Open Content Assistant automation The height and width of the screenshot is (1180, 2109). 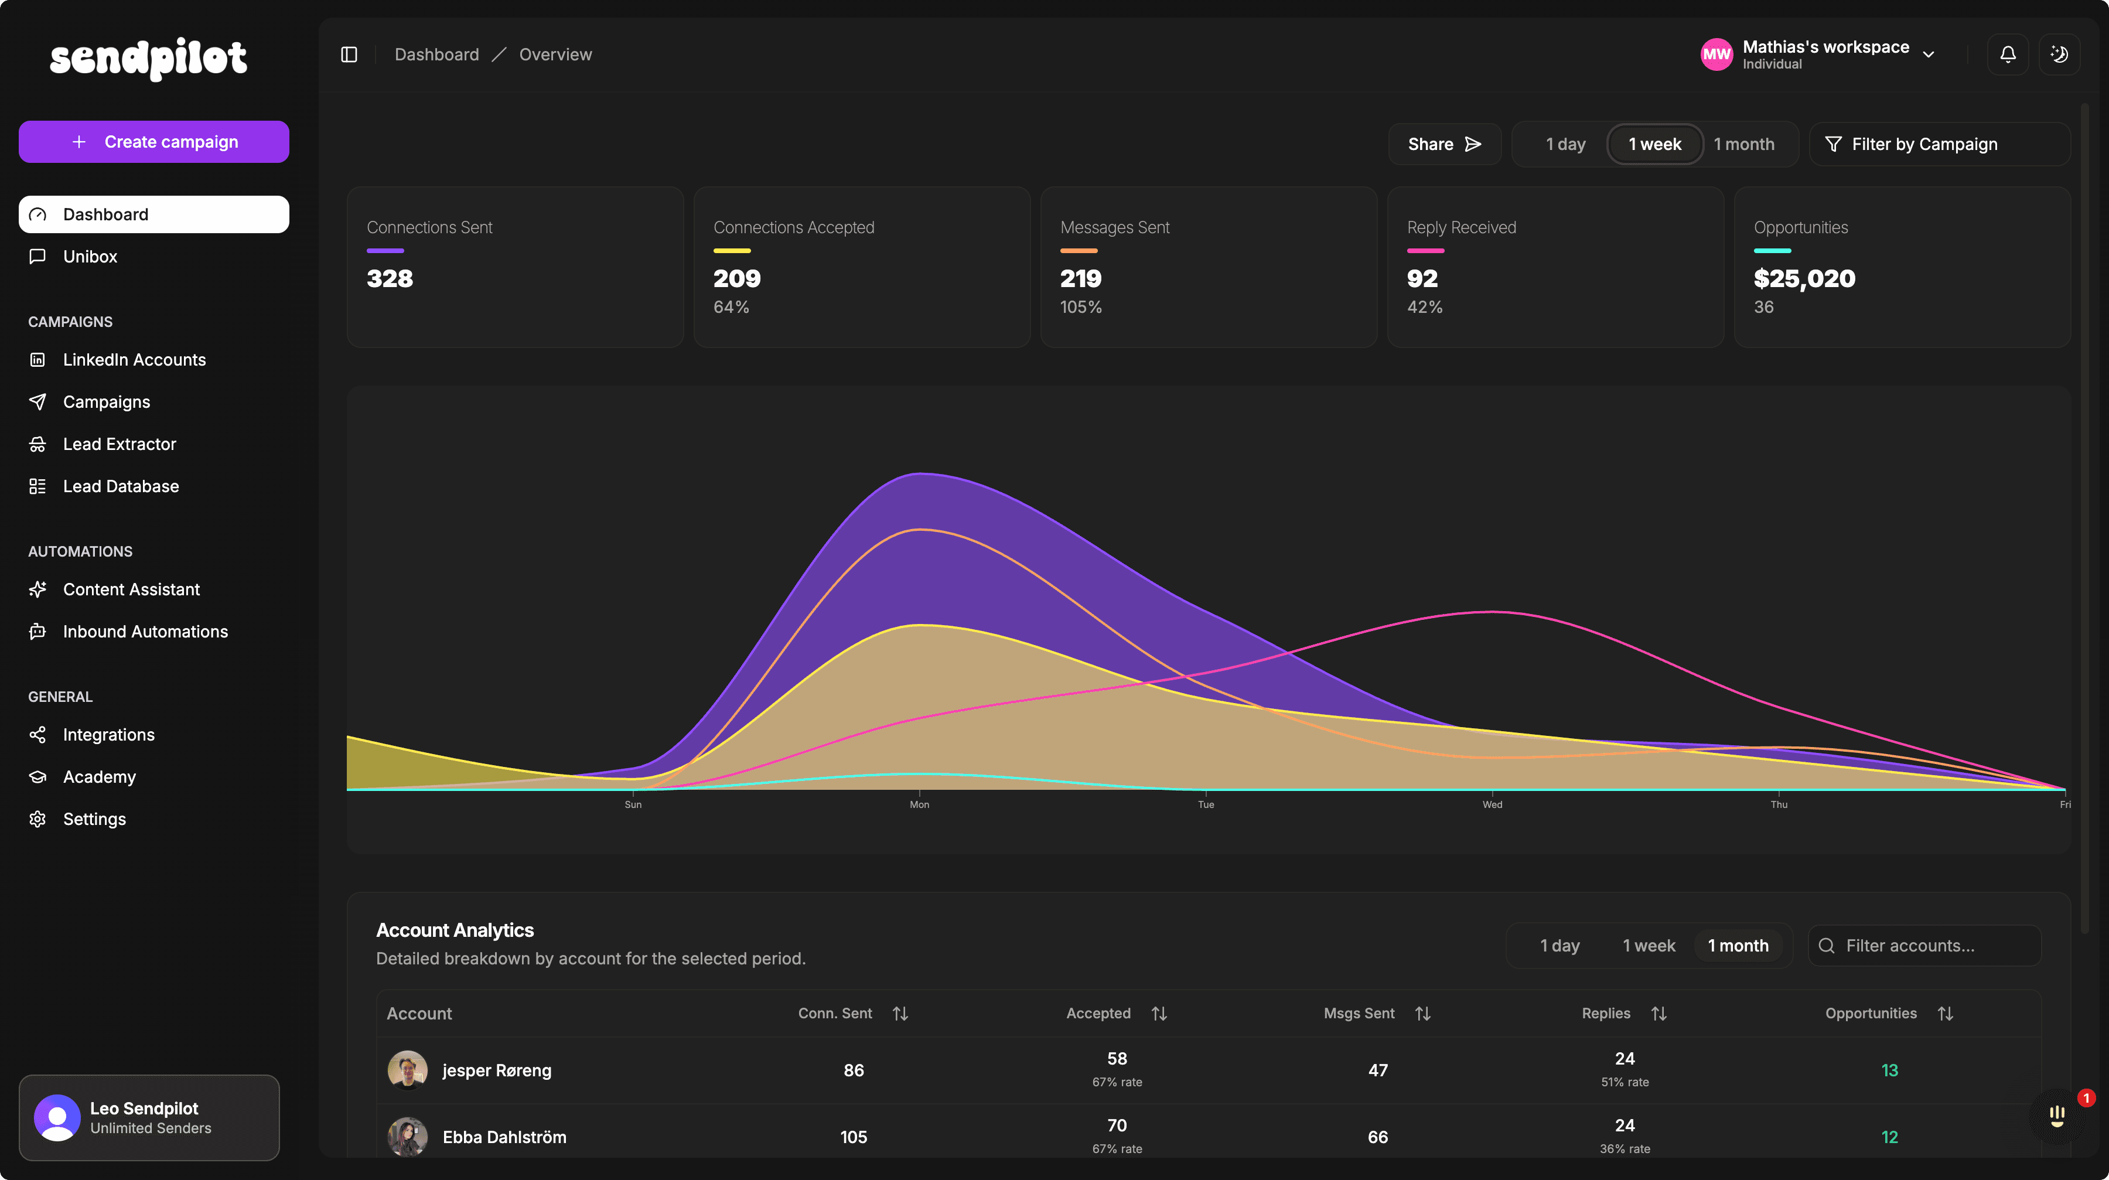tap(131, 589)
